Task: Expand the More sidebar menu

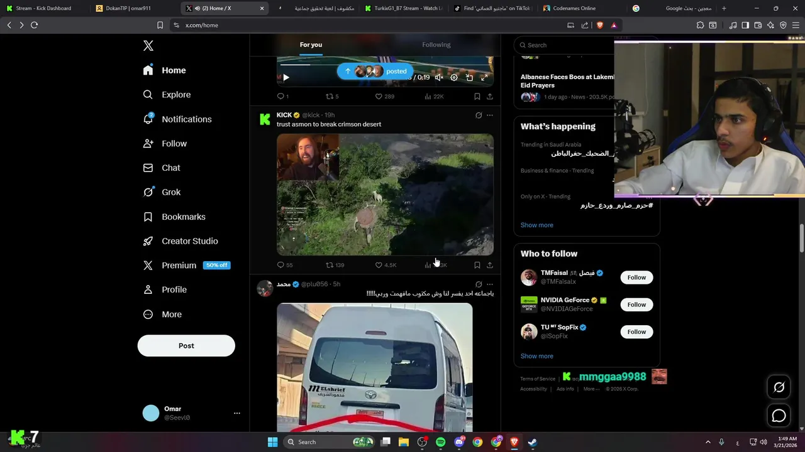Action: (x=163, y=315)
